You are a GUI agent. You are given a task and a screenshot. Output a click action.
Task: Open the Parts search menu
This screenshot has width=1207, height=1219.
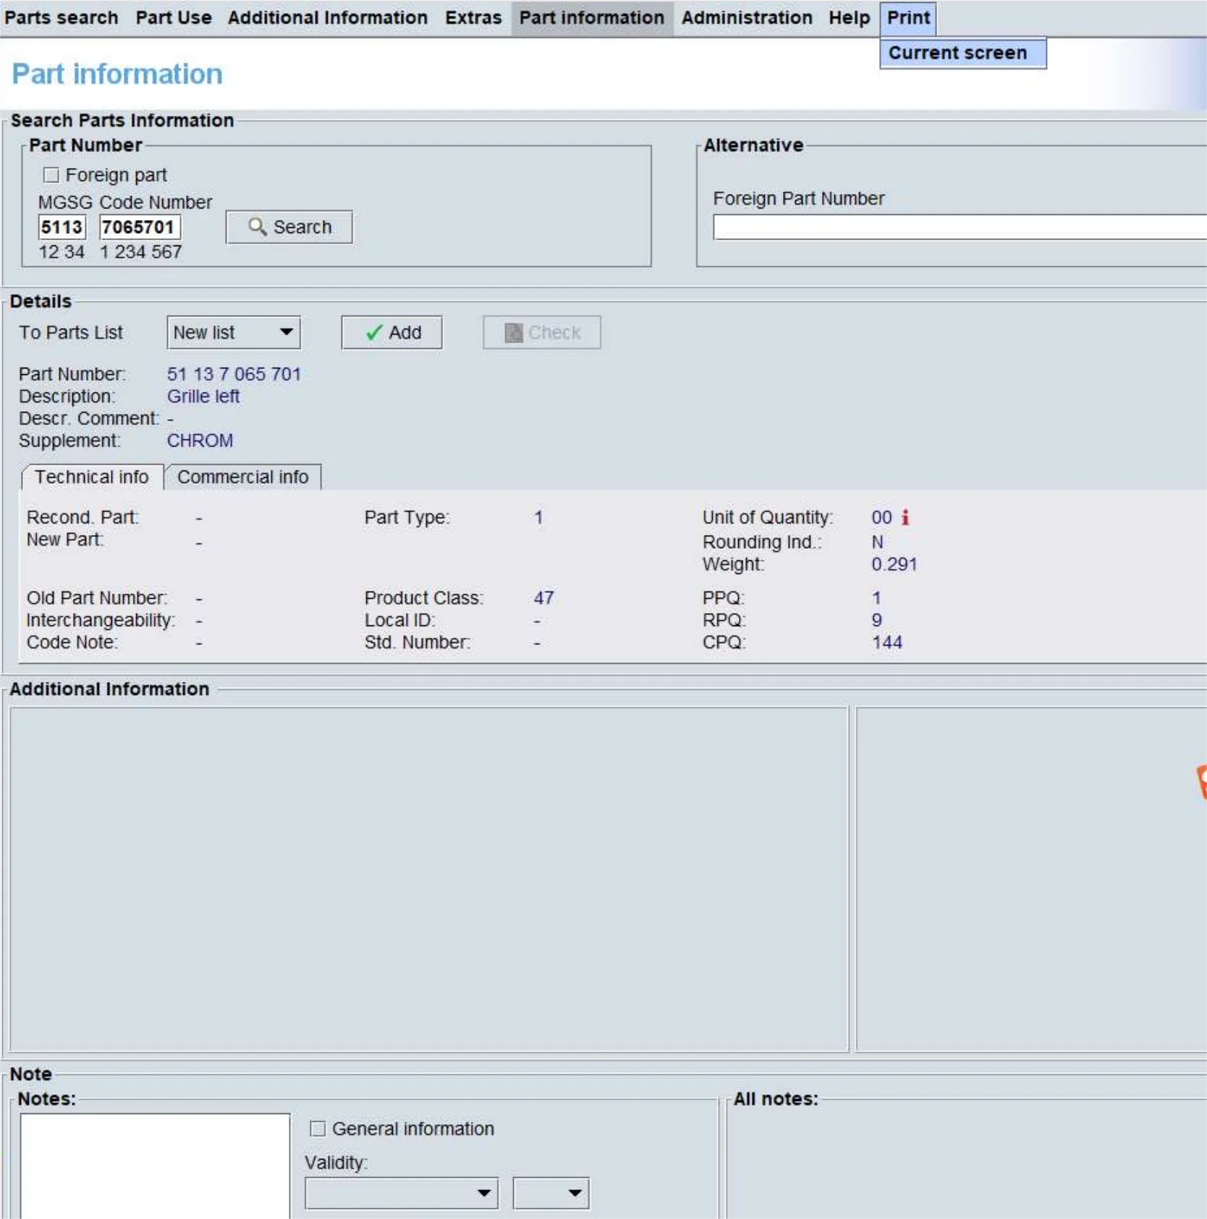(x=61, y=17)
